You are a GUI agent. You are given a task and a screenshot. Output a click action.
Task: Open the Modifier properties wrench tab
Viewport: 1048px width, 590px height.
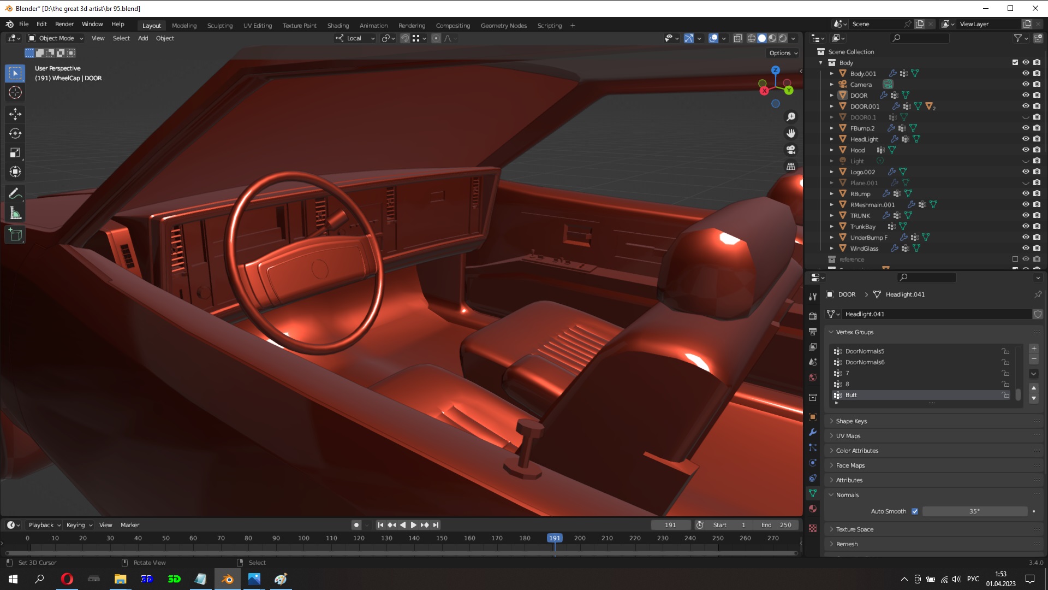(x=813, y=432)
